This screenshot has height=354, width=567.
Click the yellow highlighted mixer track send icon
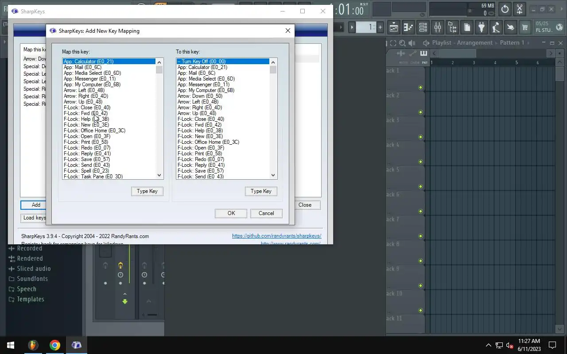120,265
